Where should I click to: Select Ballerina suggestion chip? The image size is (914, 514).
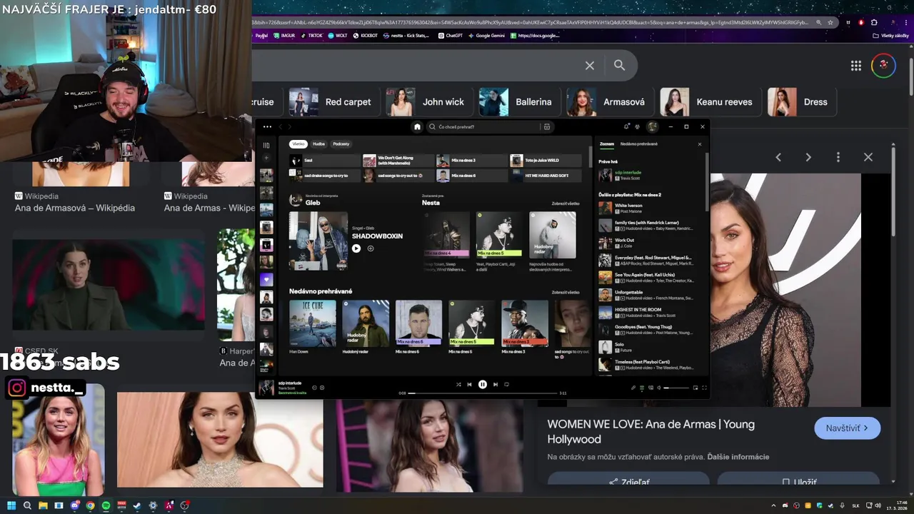coord(518,102)
